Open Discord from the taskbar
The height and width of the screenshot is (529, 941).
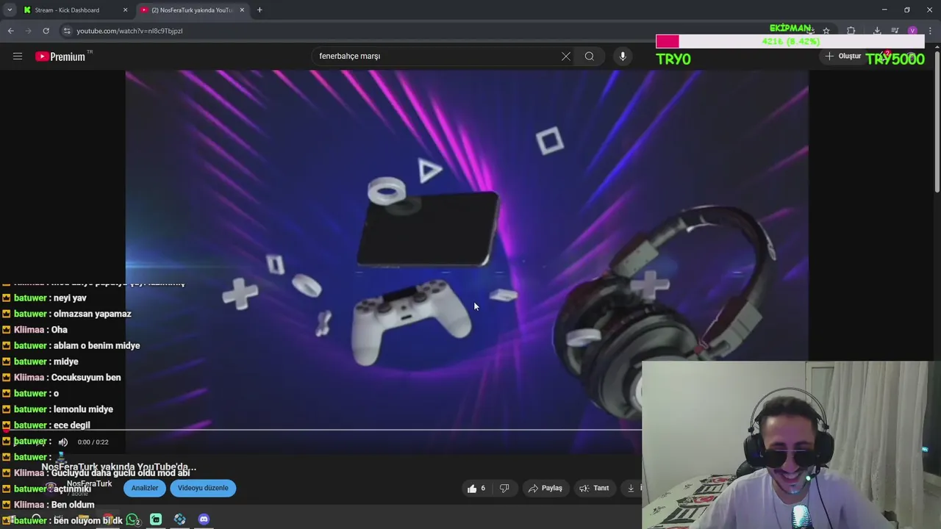(204, 519)
